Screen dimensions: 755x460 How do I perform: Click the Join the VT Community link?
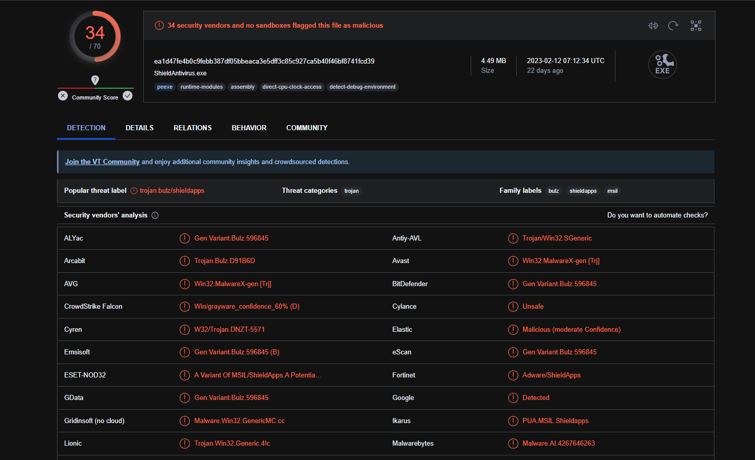pos(102,162)
